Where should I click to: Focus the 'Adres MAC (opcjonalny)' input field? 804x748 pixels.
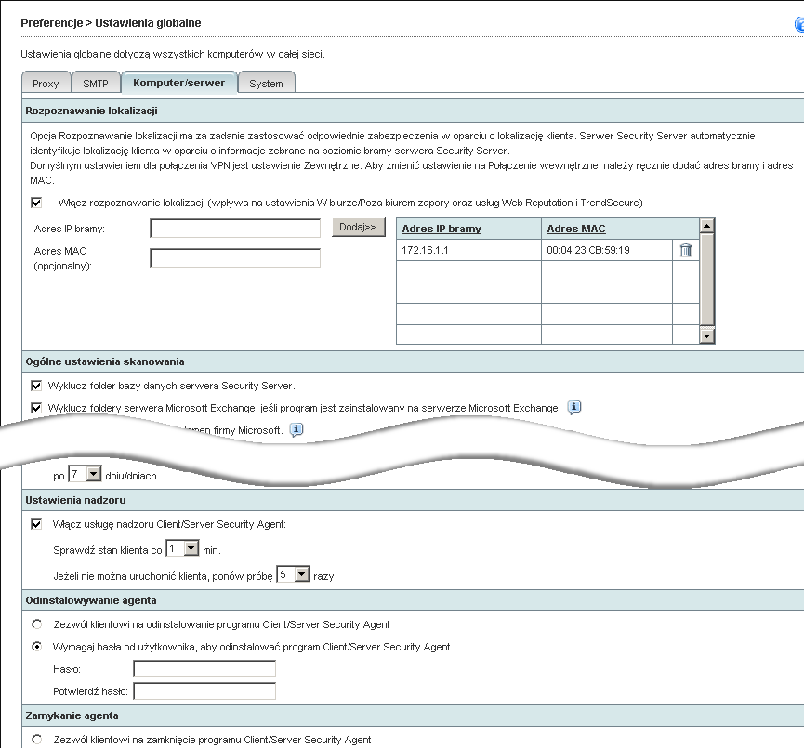(235, 258)
